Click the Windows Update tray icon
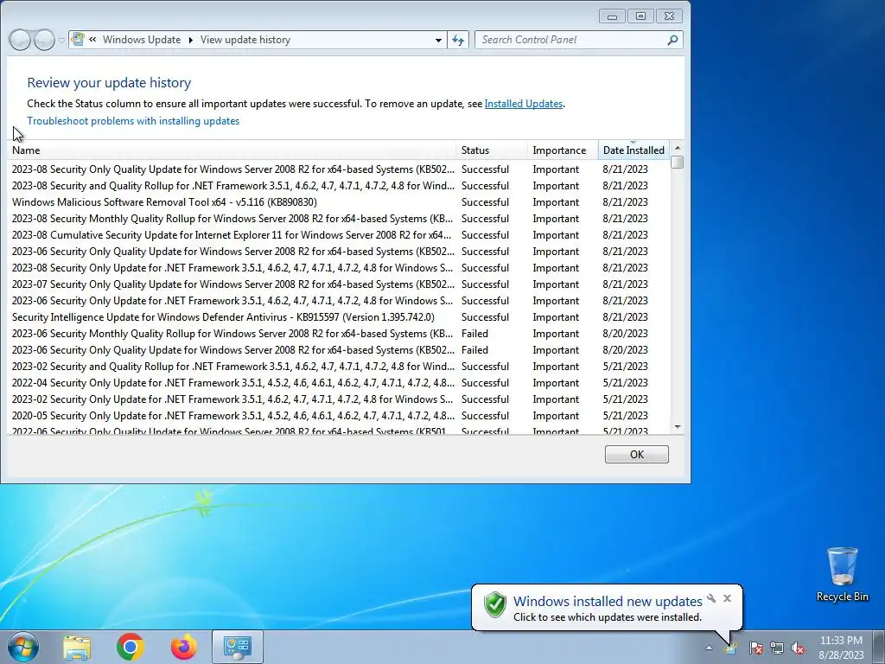This screenshot has height=664, width=885. coord(730,648)
